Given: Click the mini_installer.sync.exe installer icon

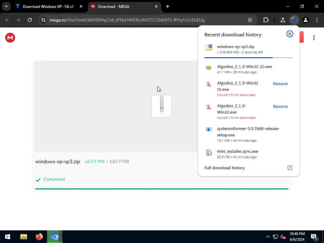Looking at the screenshot, I should pos(209,153).
